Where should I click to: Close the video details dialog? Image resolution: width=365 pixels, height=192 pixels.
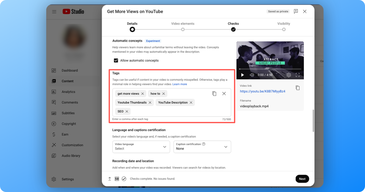tap(305, 11)
